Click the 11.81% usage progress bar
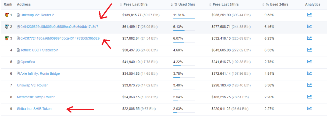 pyautogui.click(x=184, y=19)
